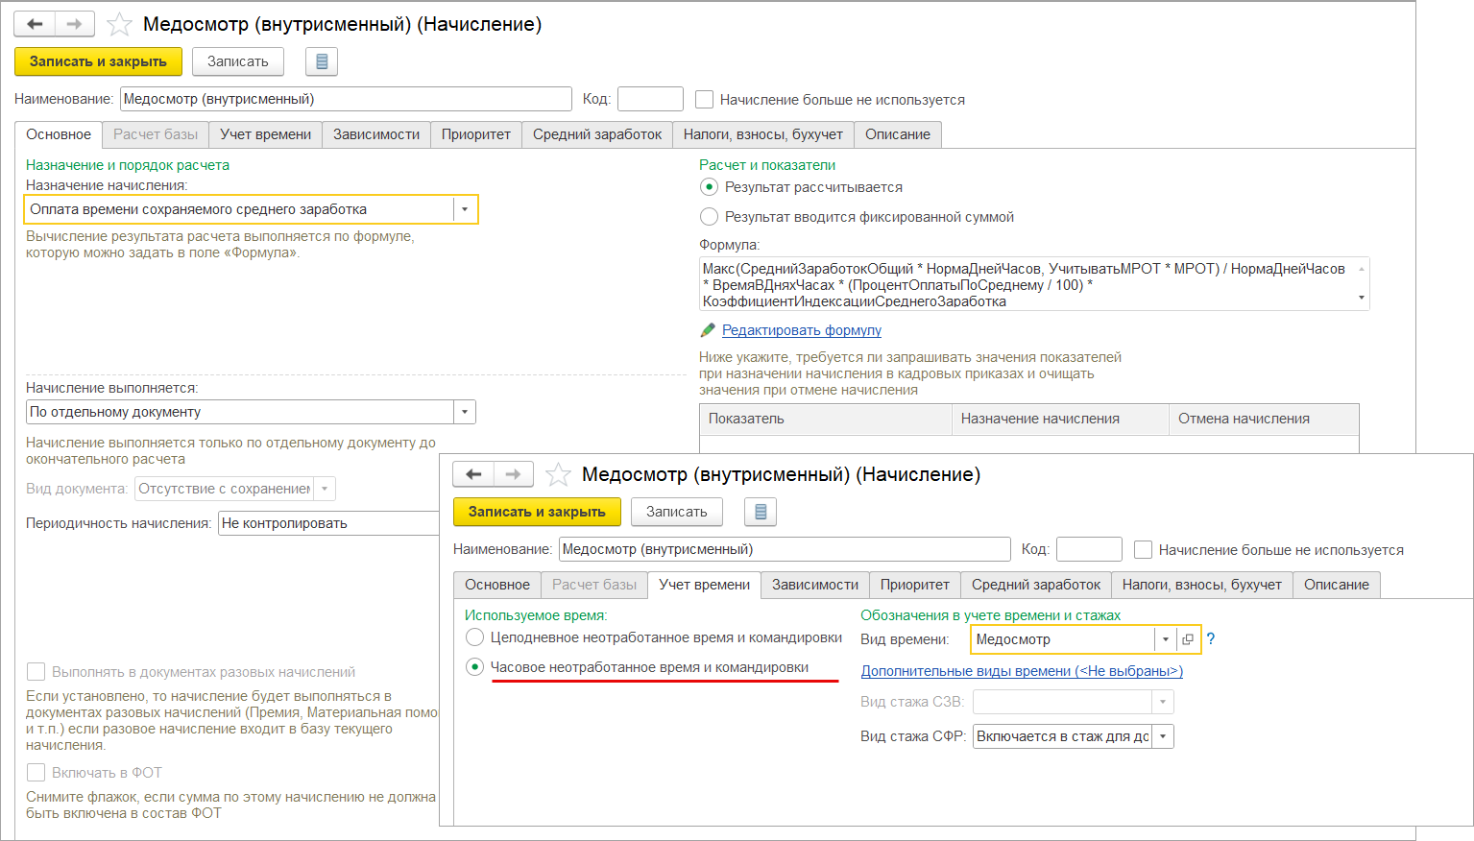The image size is (1474, 841).
Task: Open the Вид времени Медосмотр item icon
Action: point(1188,639)
